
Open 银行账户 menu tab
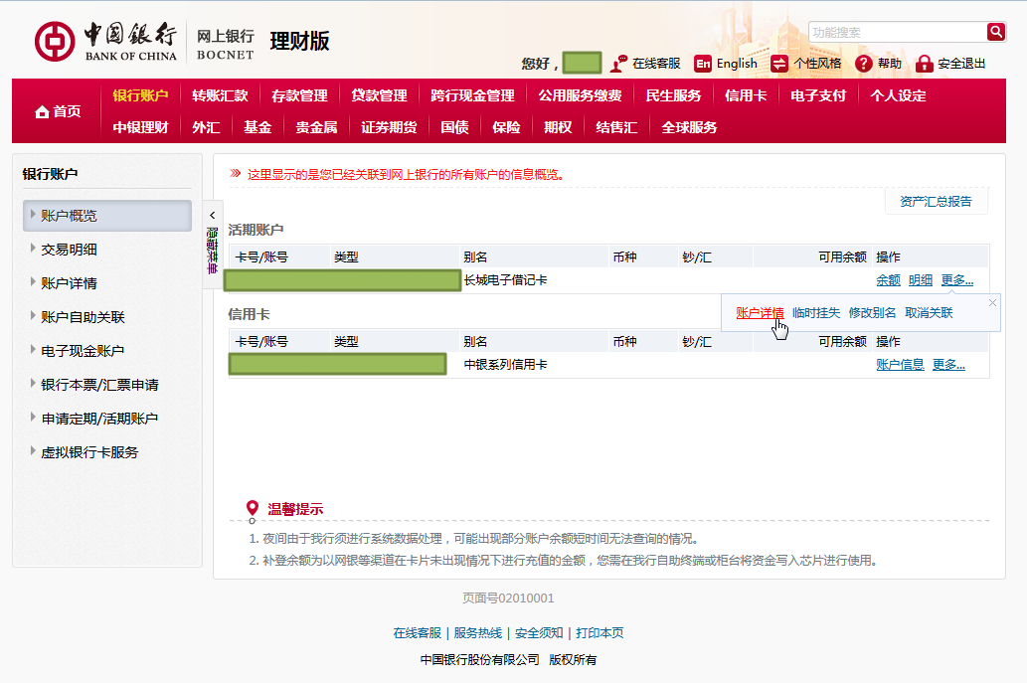[x=140, y=95]
